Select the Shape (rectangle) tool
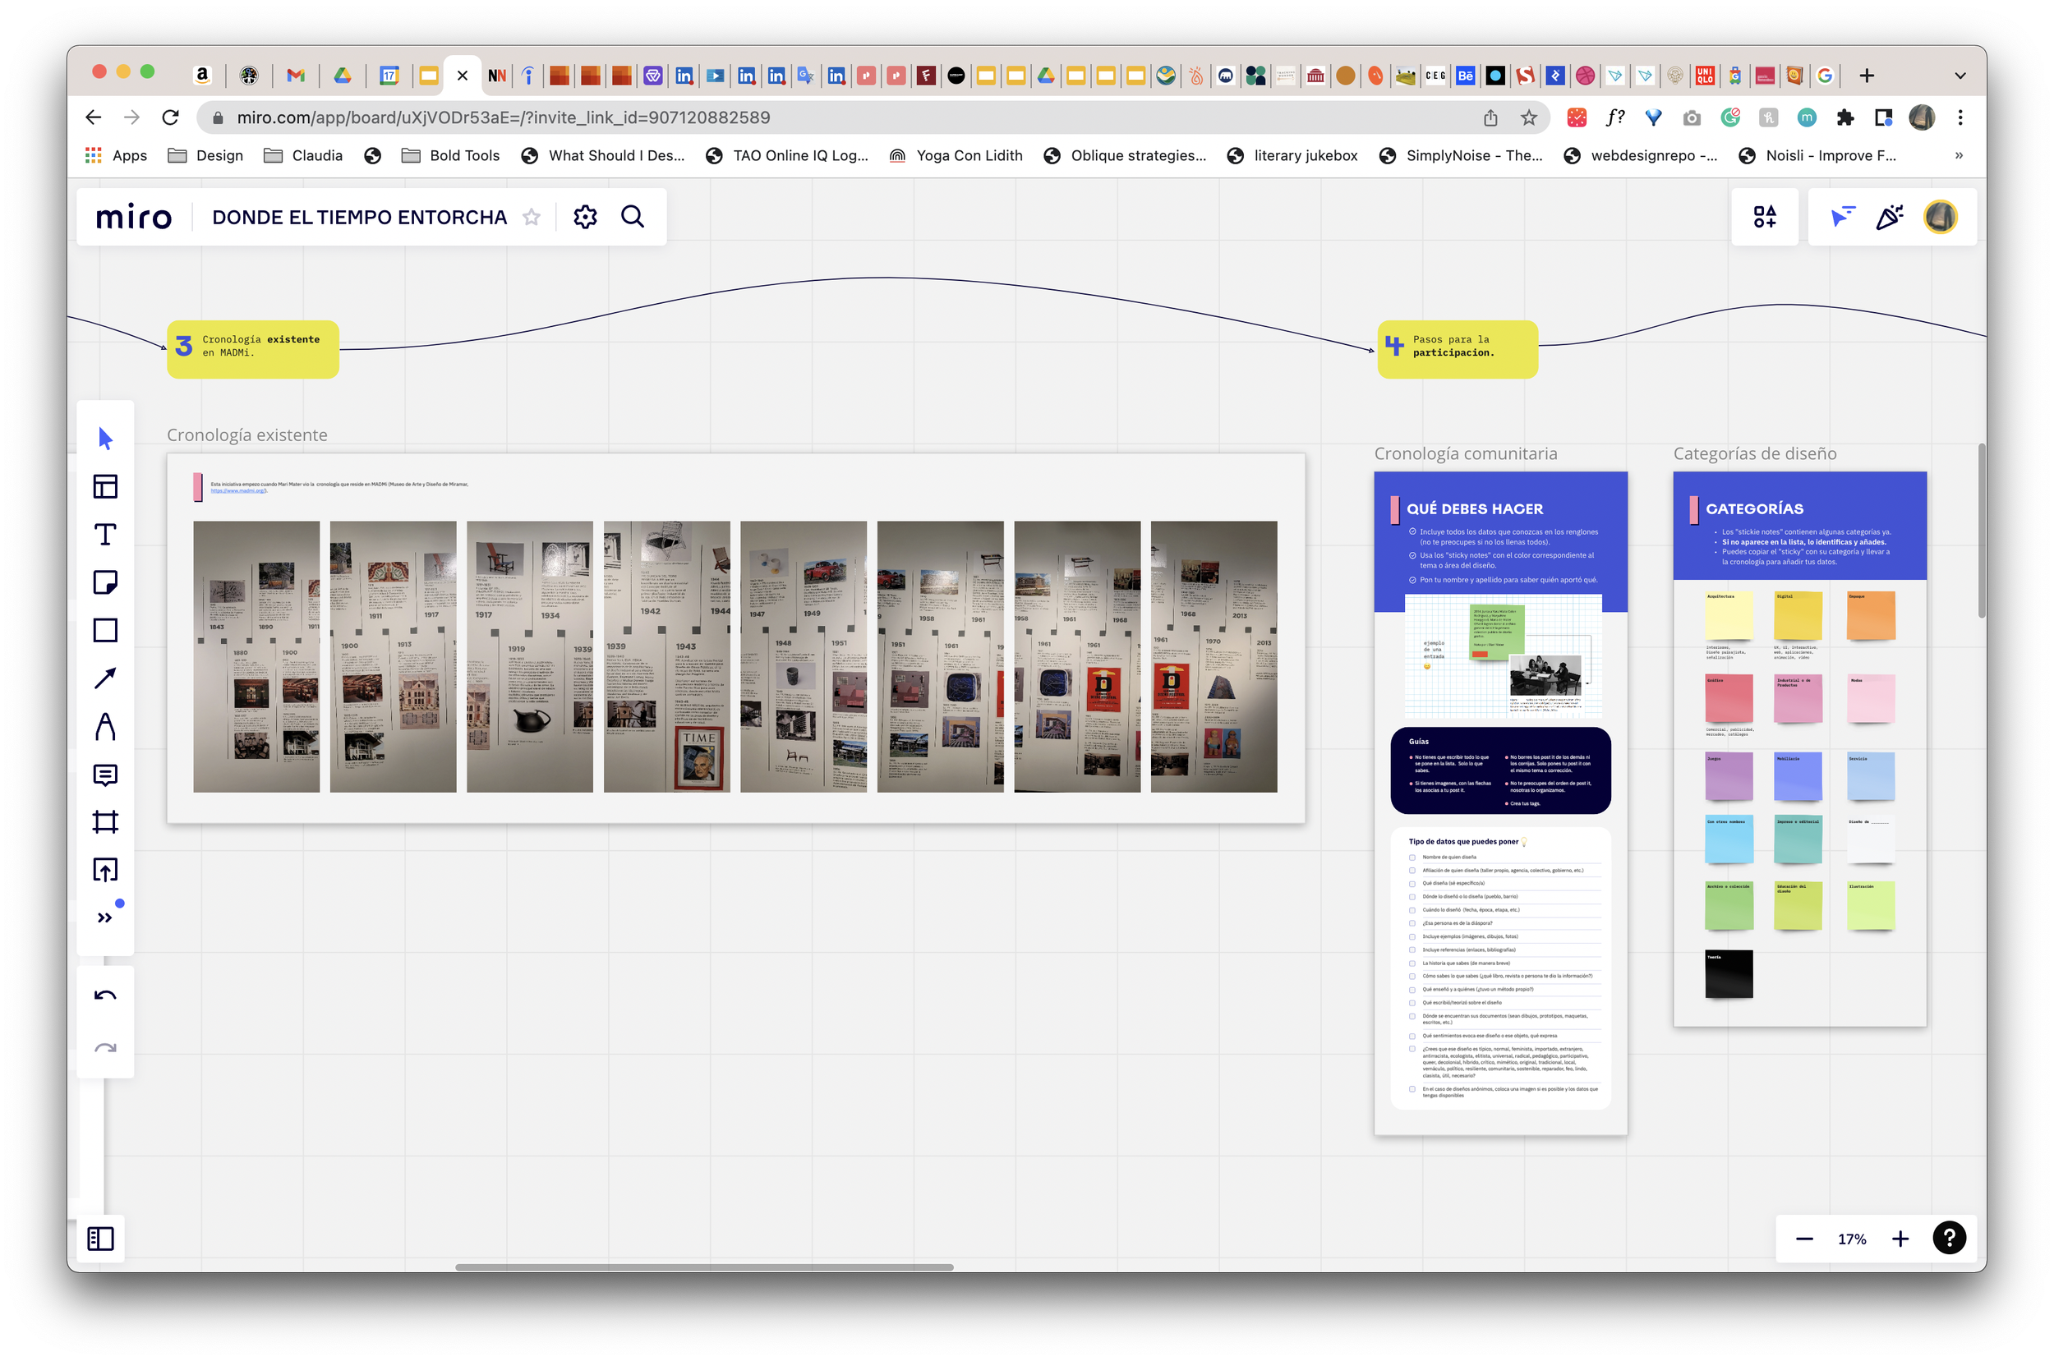This screenshot has height=1361, width=2054. (105, 630)
